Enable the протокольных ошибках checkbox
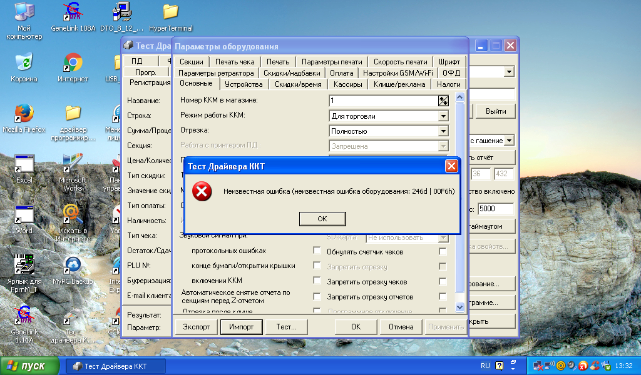Viewport: 641px width, 375px height. coord(317,251)
